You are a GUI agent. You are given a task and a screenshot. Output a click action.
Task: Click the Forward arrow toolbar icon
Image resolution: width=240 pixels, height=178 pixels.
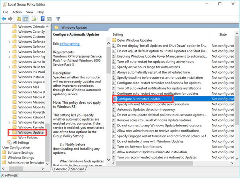pyautogui.click(x=10, y=19)
